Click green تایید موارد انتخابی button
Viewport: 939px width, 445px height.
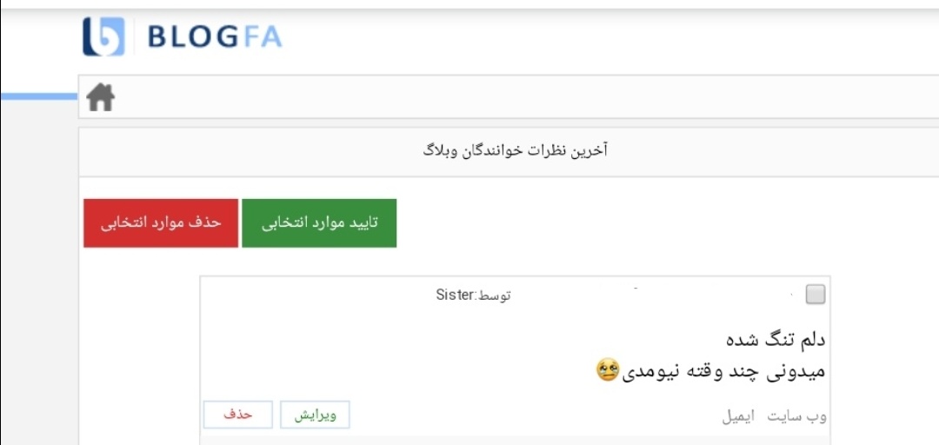click(319, 222)
